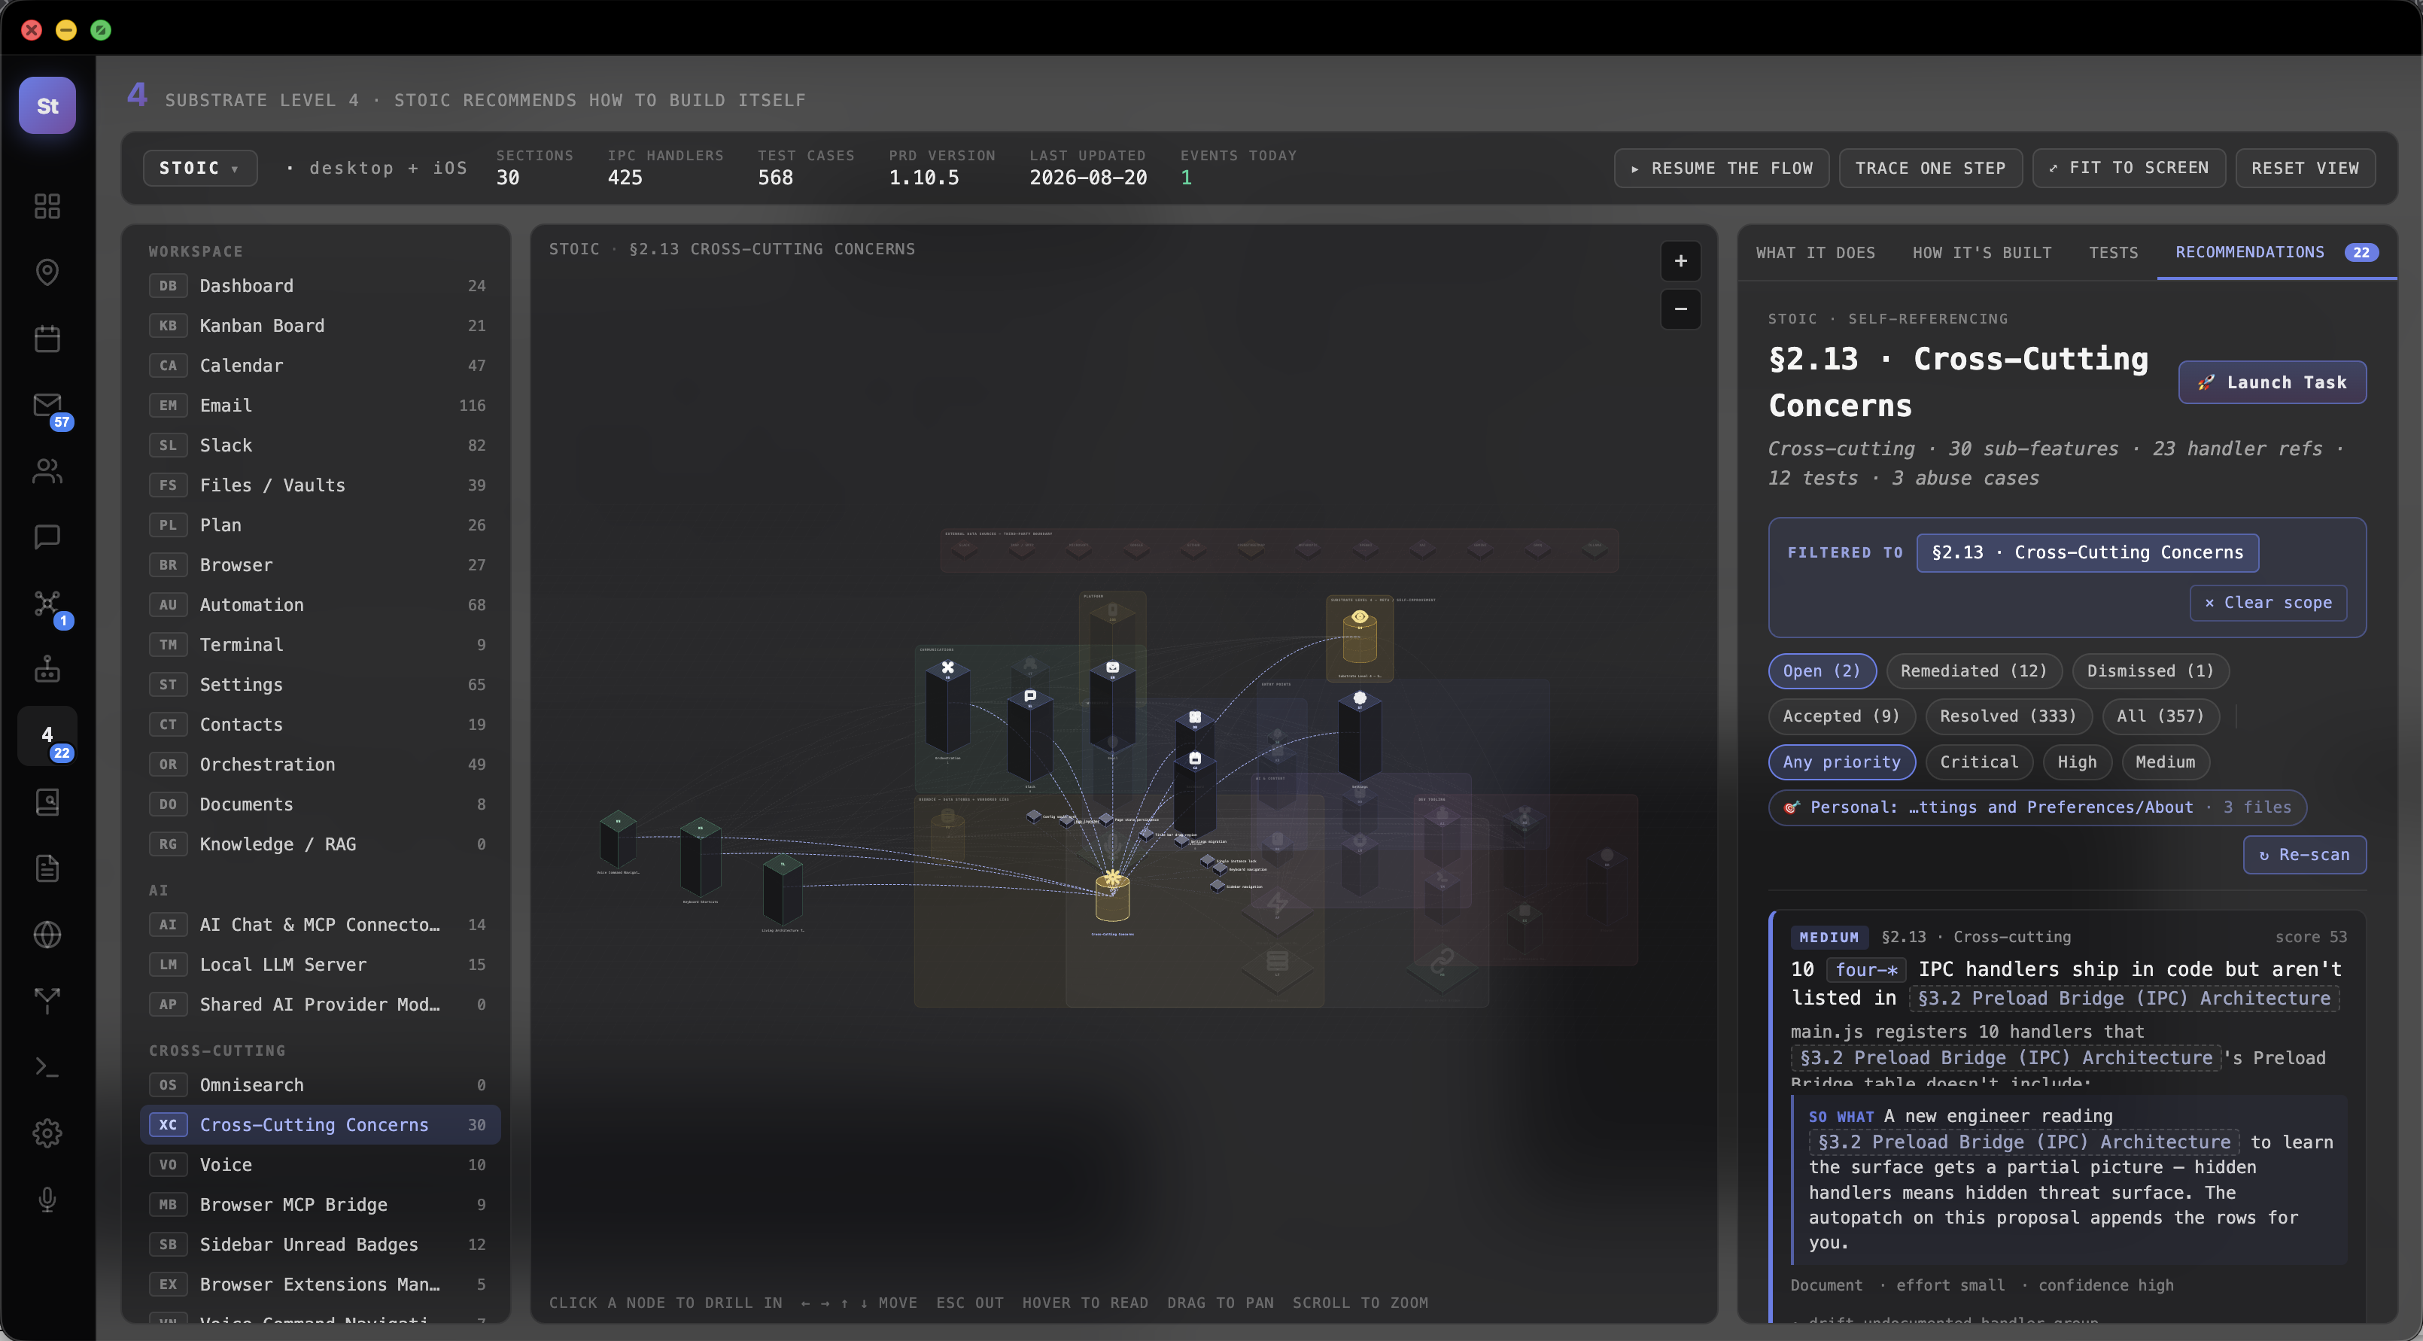Click the four-* tag in the recommendation headline

pos(1866,969)
